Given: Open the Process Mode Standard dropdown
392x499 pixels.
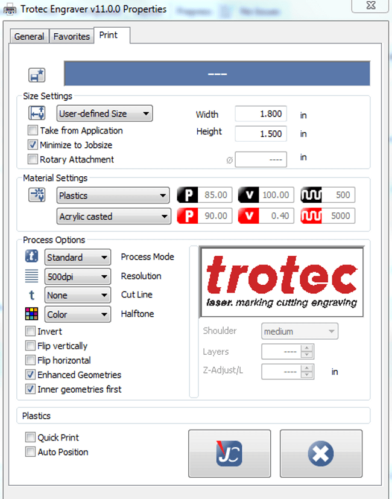Looking at the screenshot, I should [x=78, y=257].
